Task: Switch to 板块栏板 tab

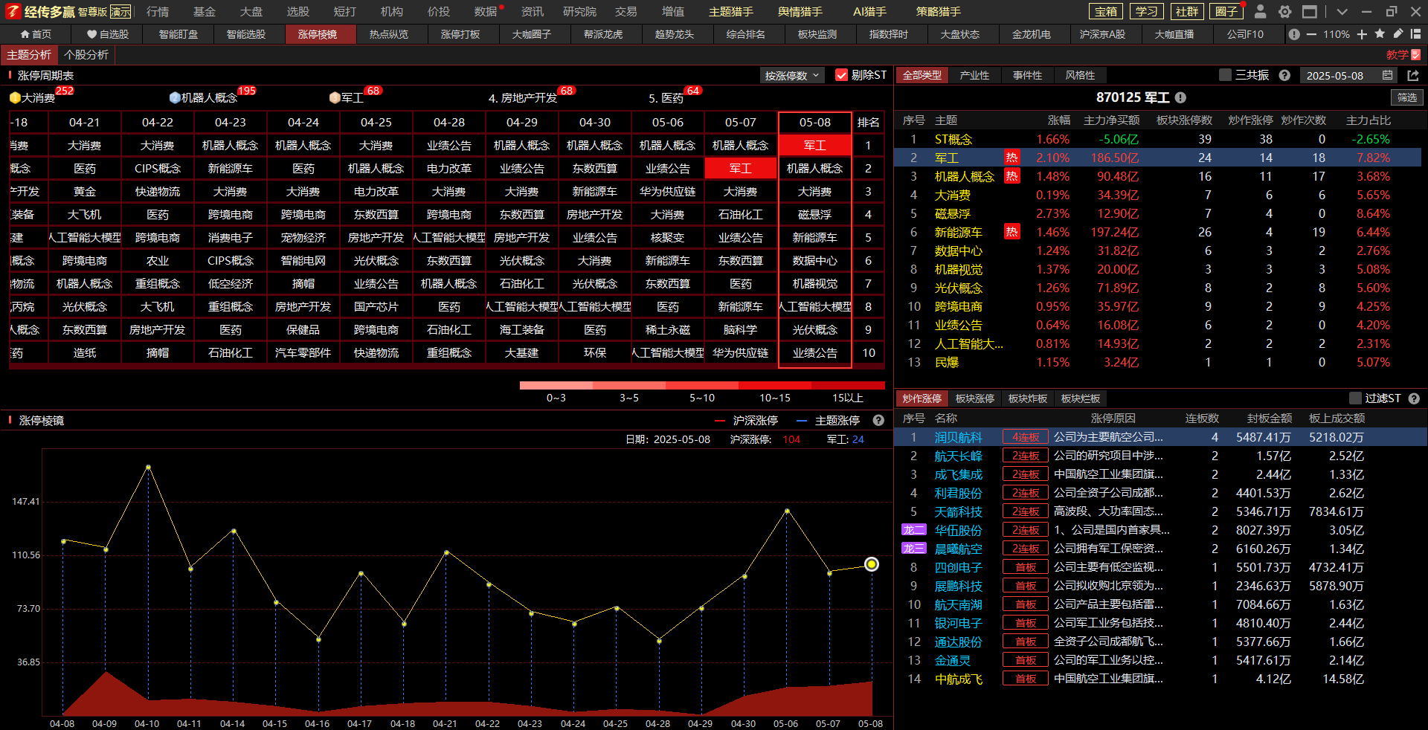Action: click(x=1080, y=398)
